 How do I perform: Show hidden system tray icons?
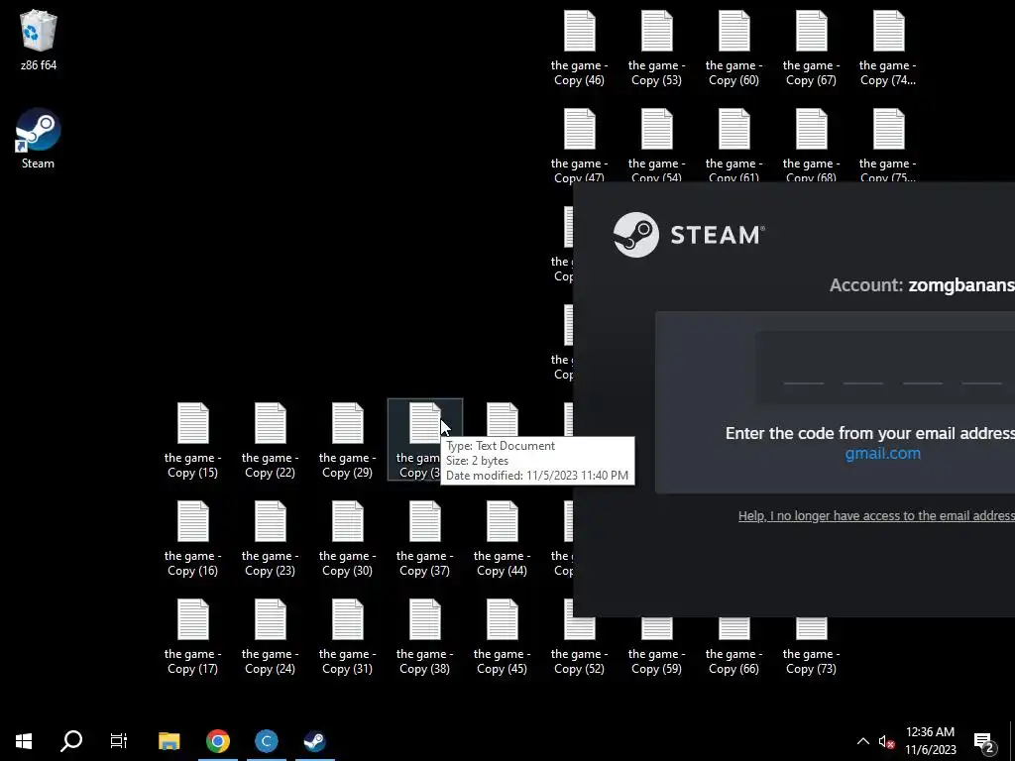point(863,741)
